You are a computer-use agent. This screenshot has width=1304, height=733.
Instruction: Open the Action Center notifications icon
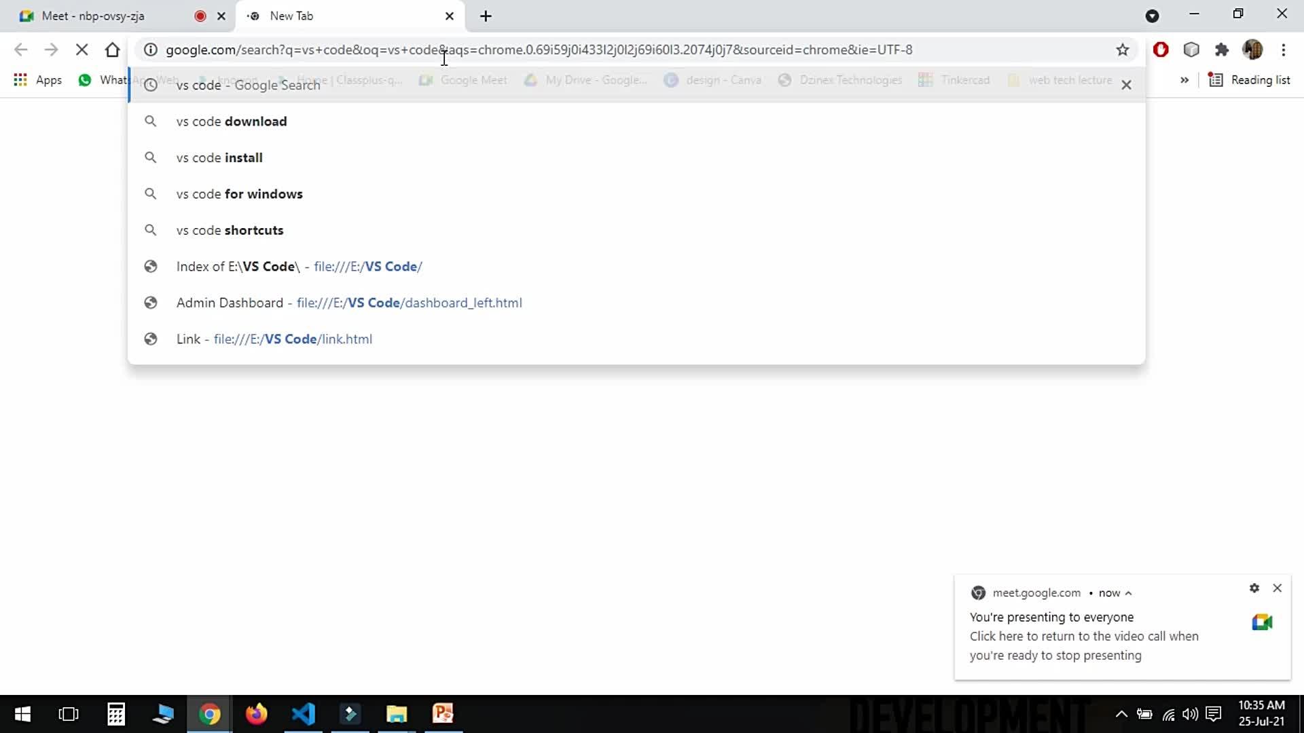pos(1214,714)
